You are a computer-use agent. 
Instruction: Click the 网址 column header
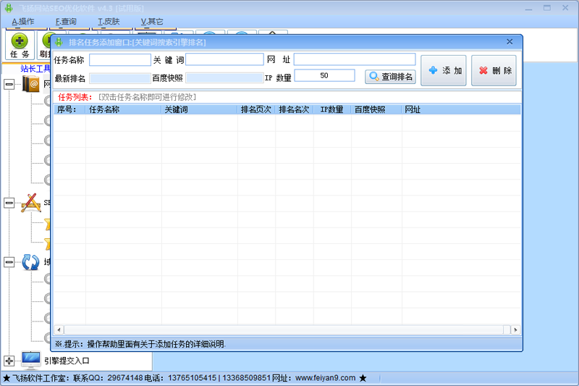[x=461, y=109]
